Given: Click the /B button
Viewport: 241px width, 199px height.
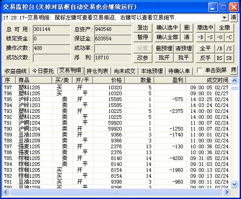Looking at the screenshot, I should point(220,49).
